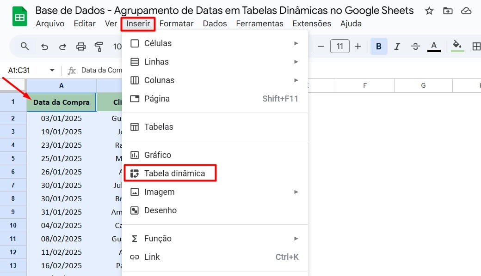481x276 pixels.
Task: Increase font size with plus button
Action: coord(358,47)
